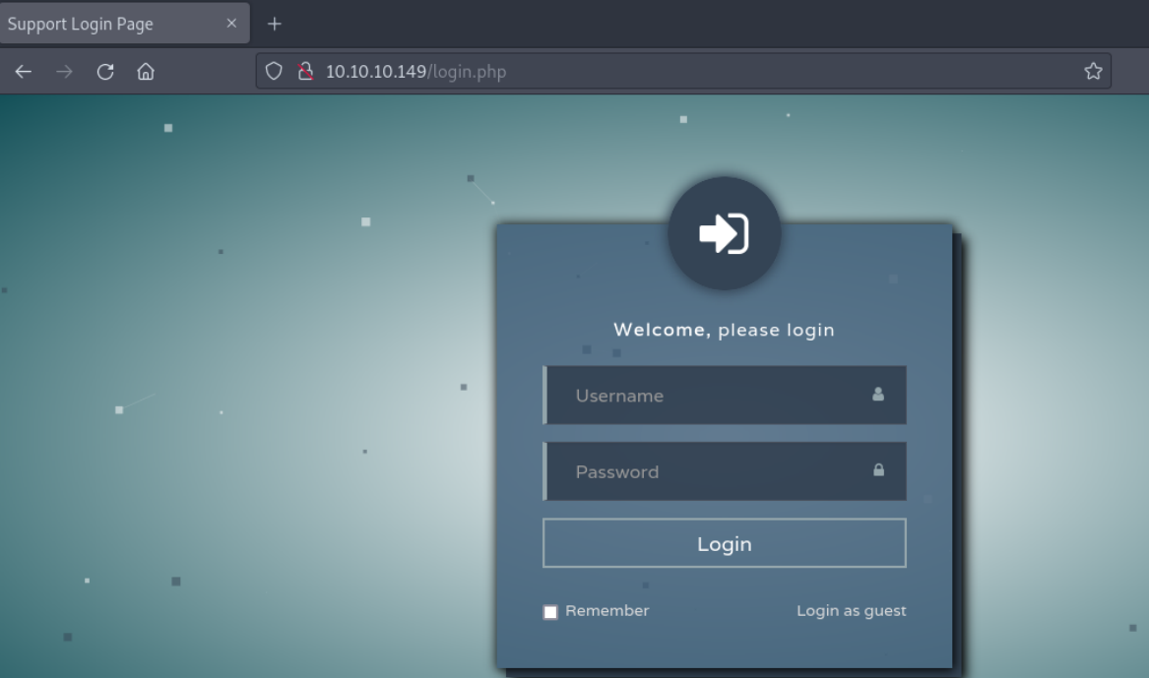Enable the Remember checkbox
Screen dimensions: 1149x678
coord(550,612)
